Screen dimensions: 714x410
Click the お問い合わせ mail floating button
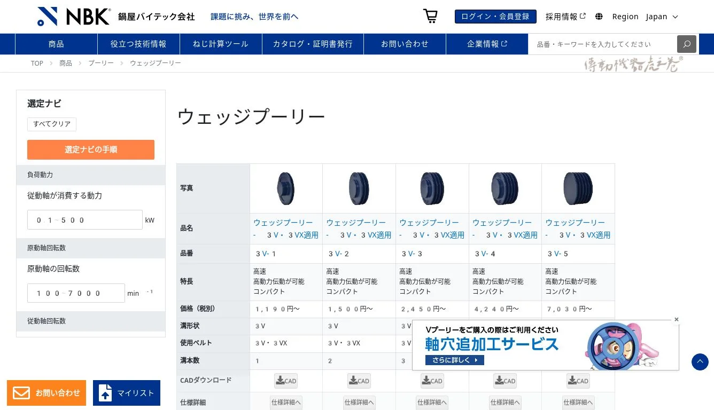tap(46, 393)
